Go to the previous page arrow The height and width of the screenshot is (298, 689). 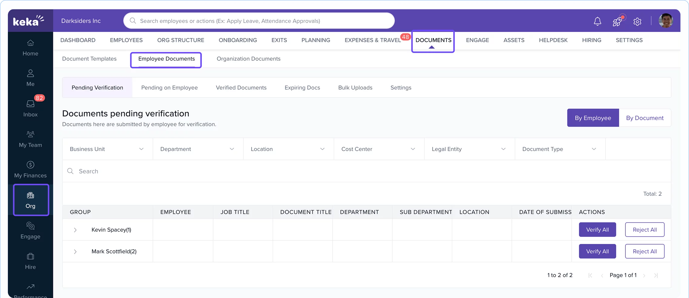pyautogui.click(x=602, y=275)
